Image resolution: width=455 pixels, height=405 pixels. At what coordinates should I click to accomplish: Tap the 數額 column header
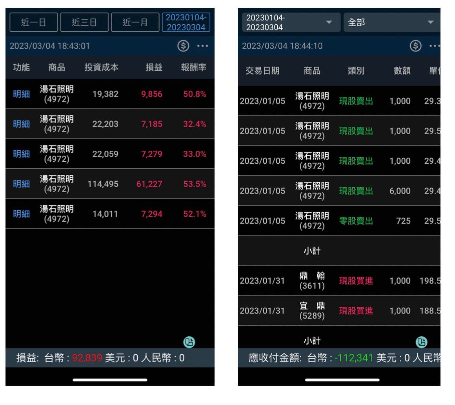402,71
